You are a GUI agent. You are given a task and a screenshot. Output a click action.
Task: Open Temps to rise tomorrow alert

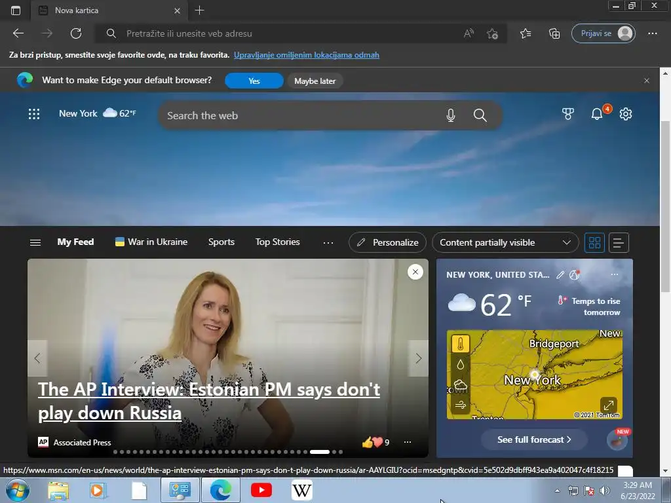(x=589, y=307)
